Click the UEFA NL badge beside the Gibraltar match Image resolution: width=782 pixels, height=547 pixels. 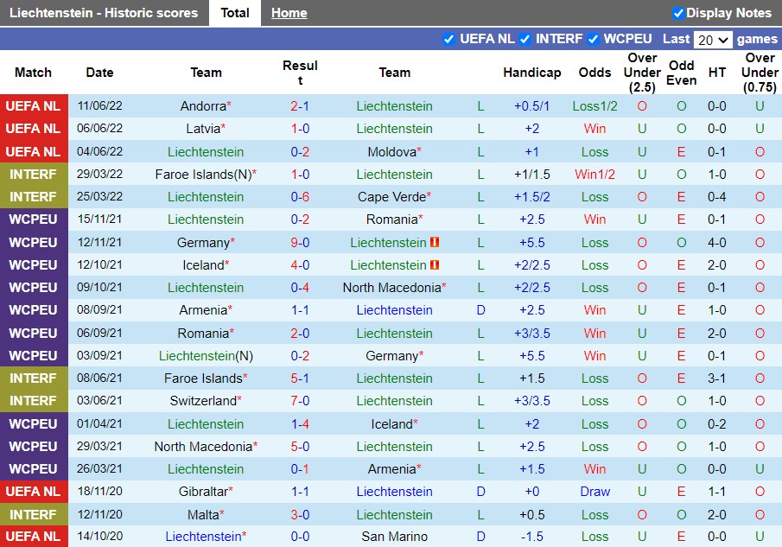[34, 491]
